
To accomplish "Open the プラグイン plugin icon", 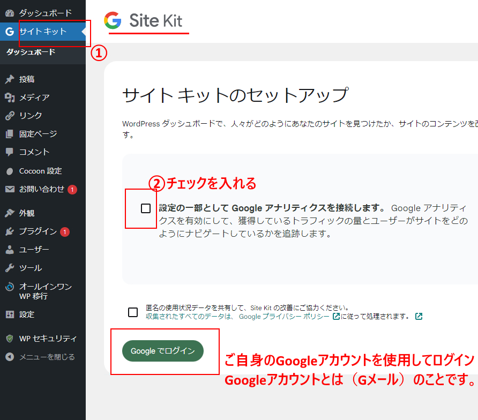I will click(9, 231).
